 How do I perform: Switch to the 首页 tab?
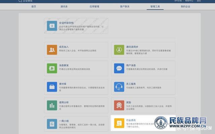point(34,6)
